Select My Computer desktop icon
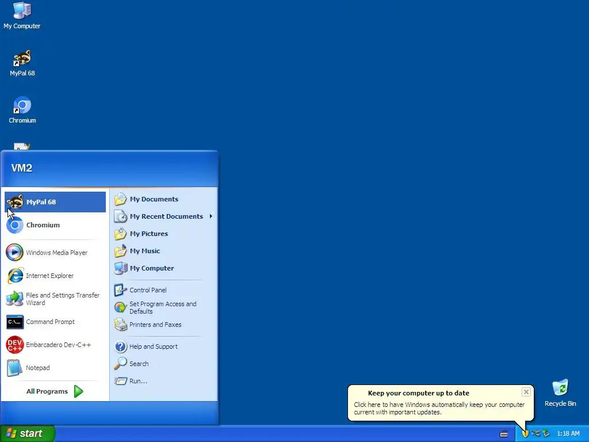The height and width of the screenshot is (442, 589). tap(22, 16)
